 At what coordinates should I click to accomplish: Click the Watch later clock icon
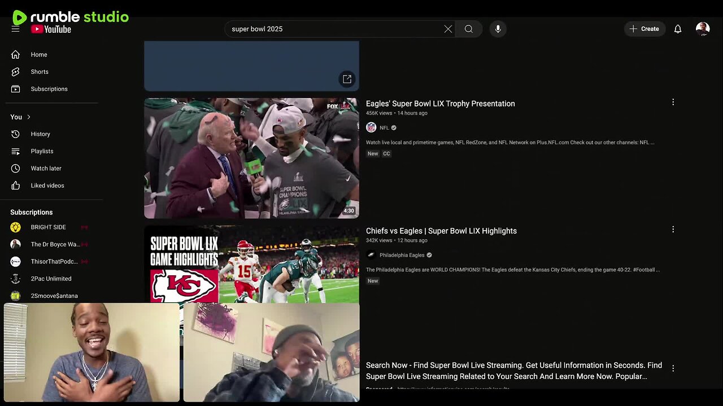[15, 169]
